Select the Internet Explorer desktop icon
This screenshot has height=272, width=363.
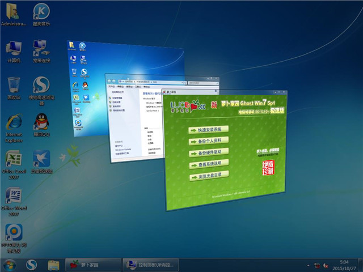(14, 128)
